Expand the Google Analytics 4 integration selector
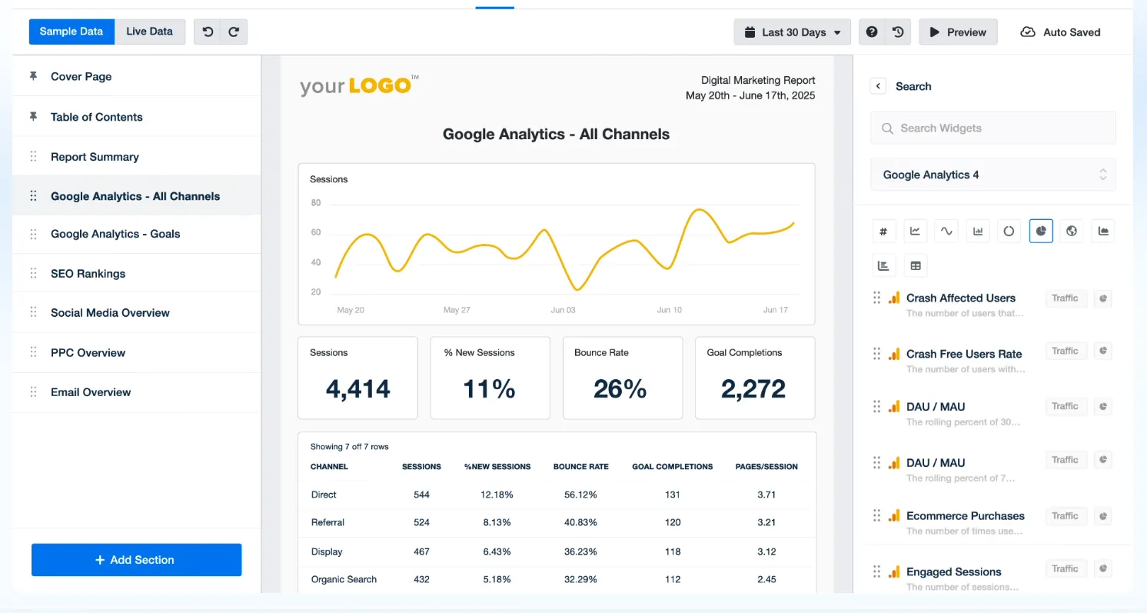 click(x=993, y=175)
